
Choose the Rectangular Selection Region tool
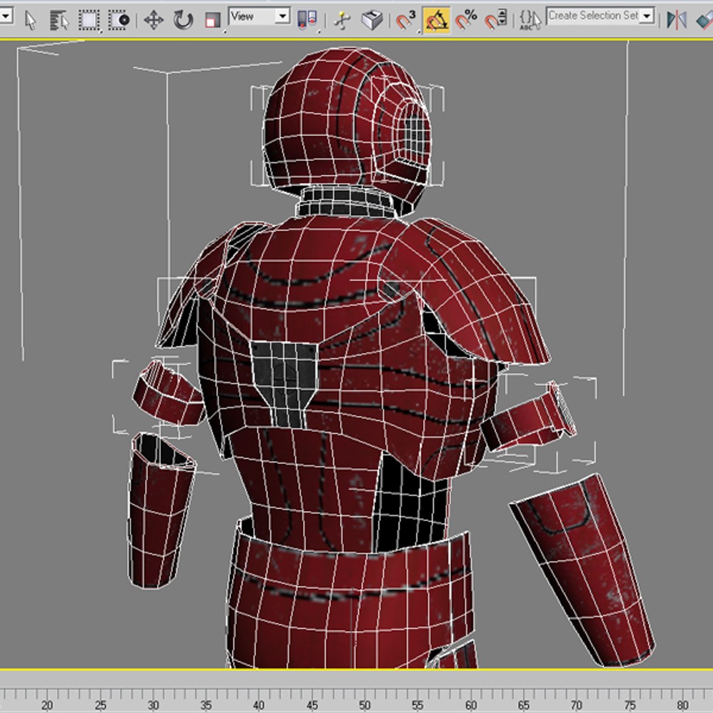coord(89,20)
